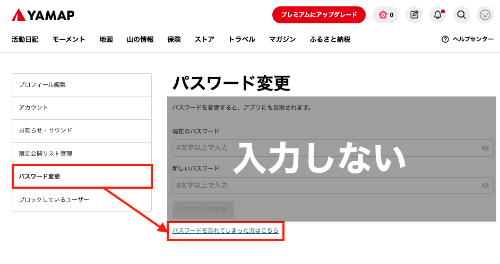Open 地図 menu item
The image size is (500, 264).
pos(106,39)
